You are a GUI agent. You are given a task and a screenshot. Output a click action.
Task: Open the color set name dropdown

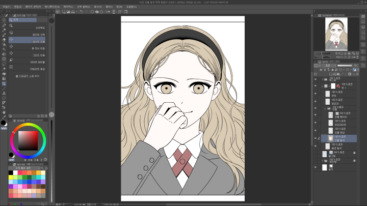point(24,168)
